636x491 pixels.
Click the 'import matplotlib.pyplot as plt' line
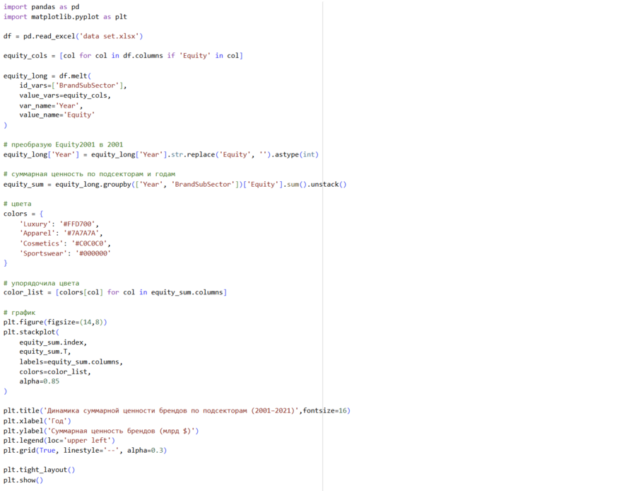(65, 17)
